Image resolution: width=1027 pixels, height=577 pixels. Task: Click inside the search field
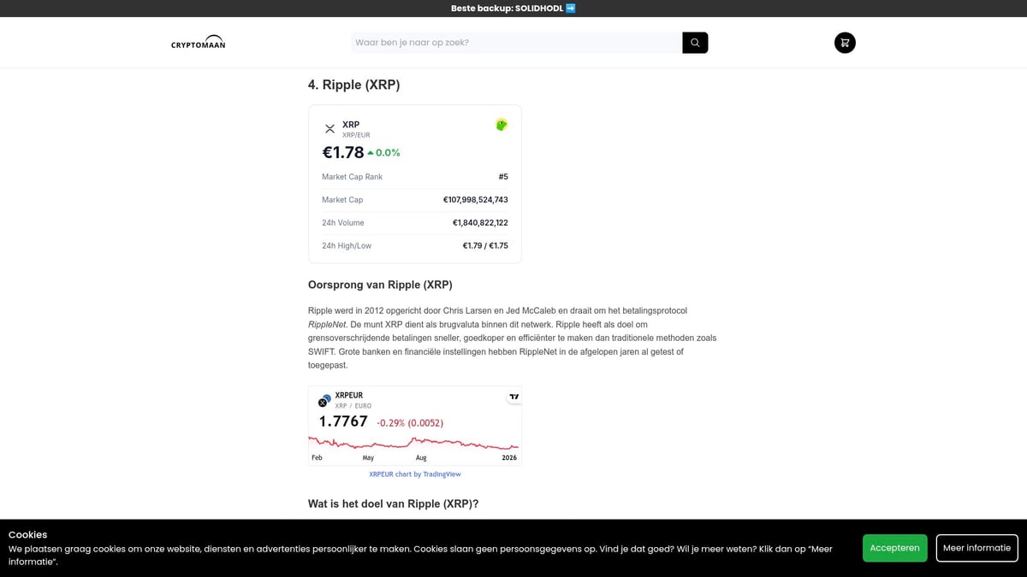pos(513,42)
